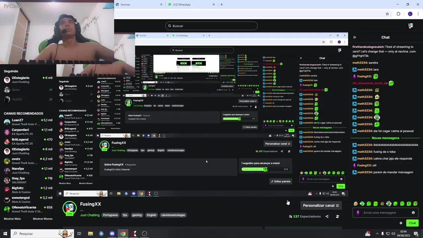Open BritLegend channel in sidebar

[28, 141]
